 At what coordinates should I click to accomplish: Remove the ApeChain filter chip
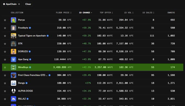pyautogui.click(x=19, y=4)
